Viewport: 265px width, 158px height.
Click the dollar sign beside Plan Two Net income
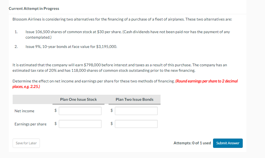pyautogui.click(x=112, y=111)
